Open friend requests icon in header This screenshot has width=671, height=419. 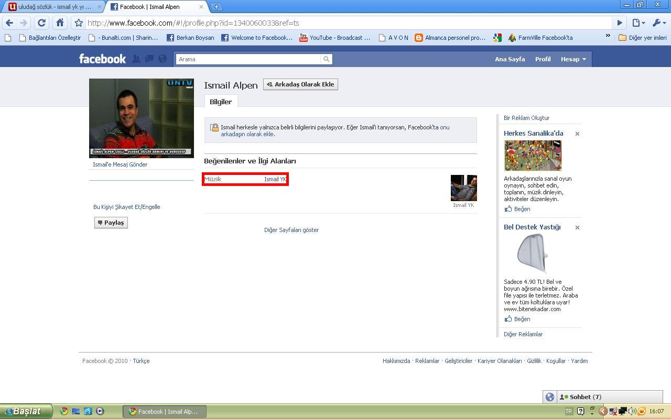pyautogui.click(x=136, y=59)
